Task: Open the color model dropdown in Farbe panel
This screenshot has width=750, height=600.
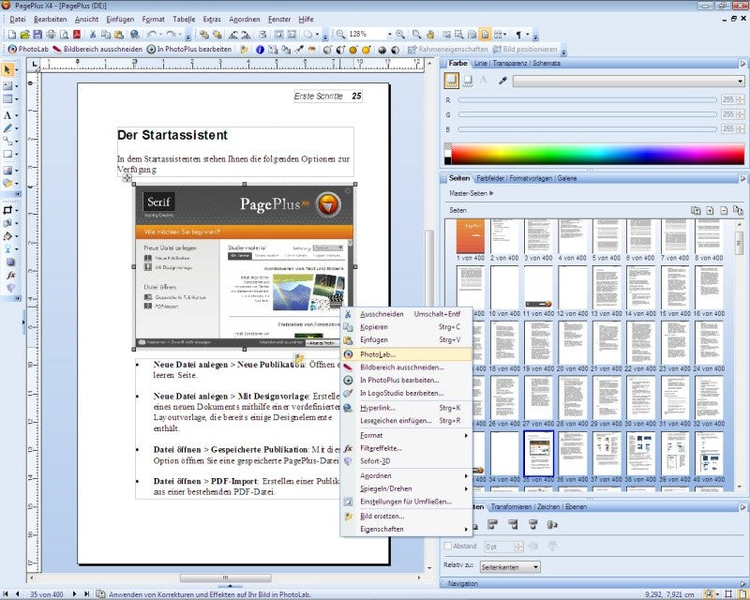Action: [628, 82]
